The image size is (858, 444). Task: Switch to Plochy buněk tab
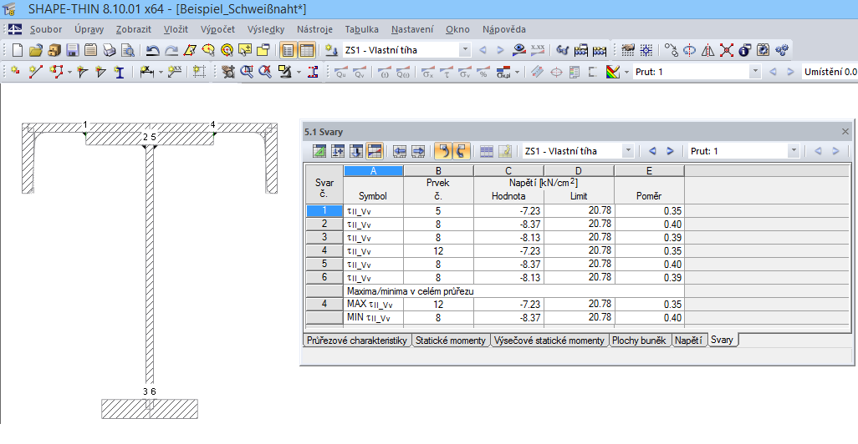[x=639, y=341]
